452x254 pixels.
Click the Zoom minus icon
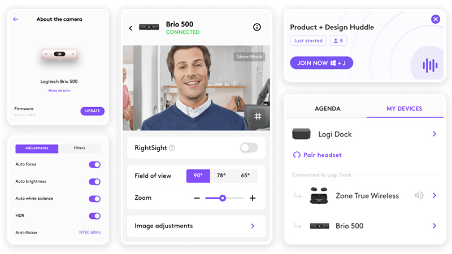[x=197, y=198]
